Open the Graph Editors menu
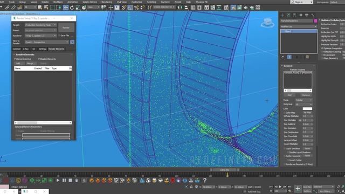345x194 pixels. [x=89, y=2]
